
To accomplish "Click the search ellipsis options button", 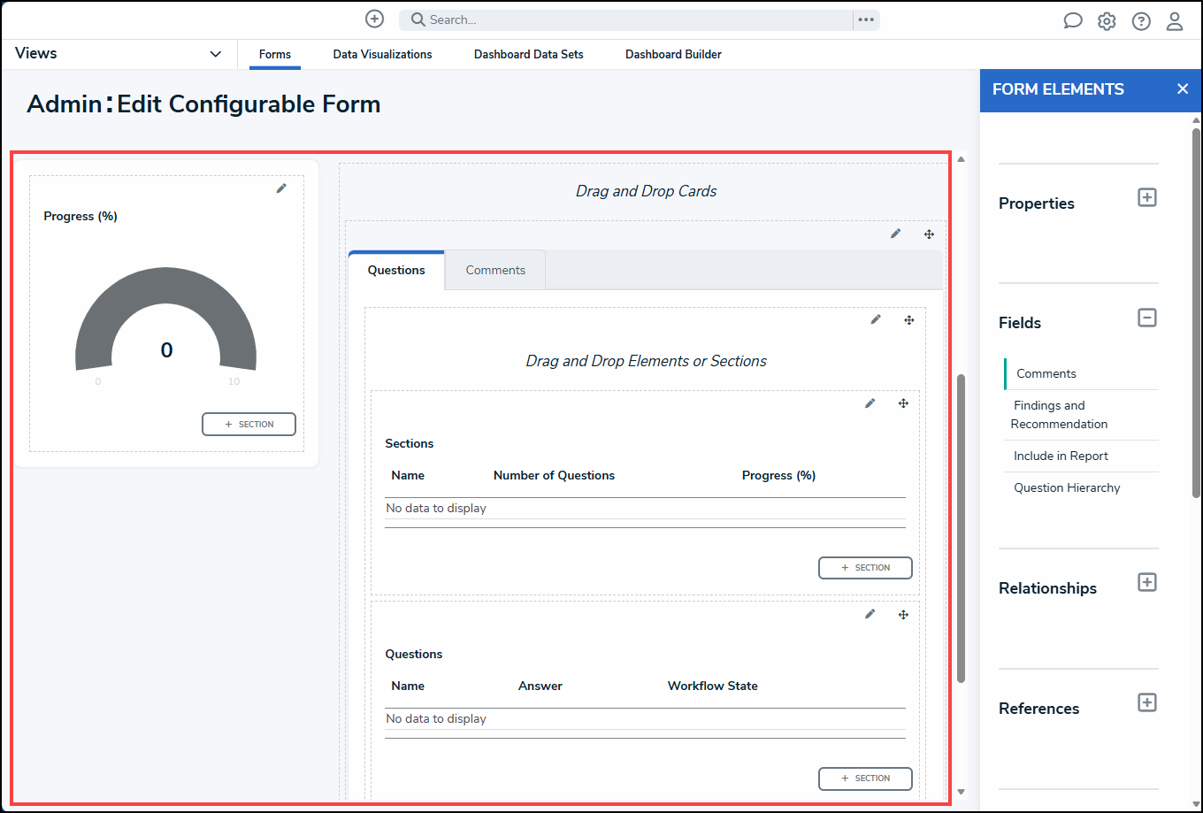I will [865, 19].
